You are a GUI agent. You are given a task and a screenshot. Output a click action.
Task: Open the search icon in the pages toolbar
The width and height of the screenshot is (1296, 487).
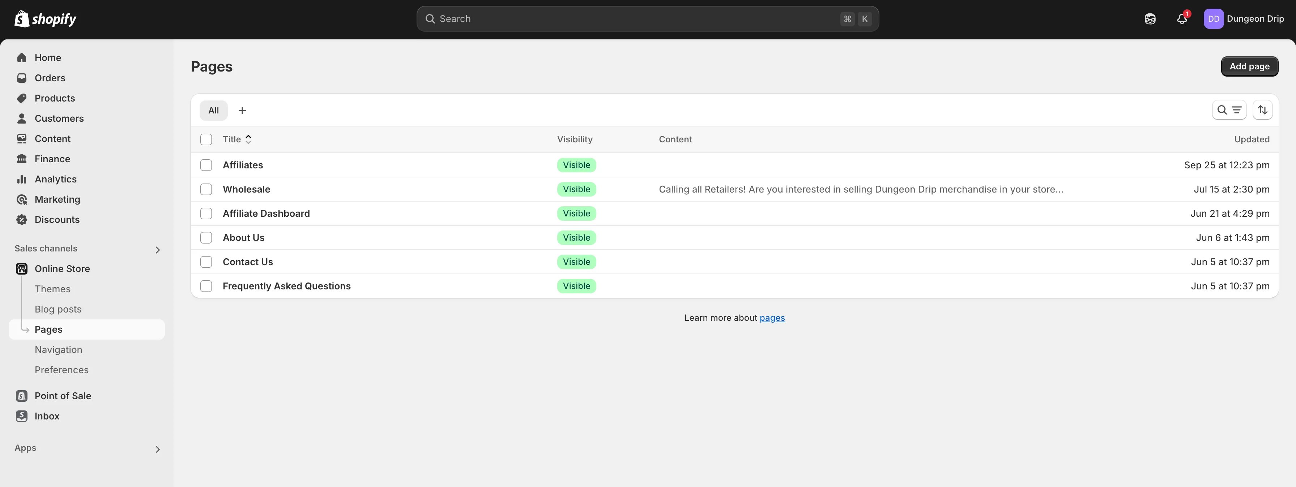coord(1222,110)
